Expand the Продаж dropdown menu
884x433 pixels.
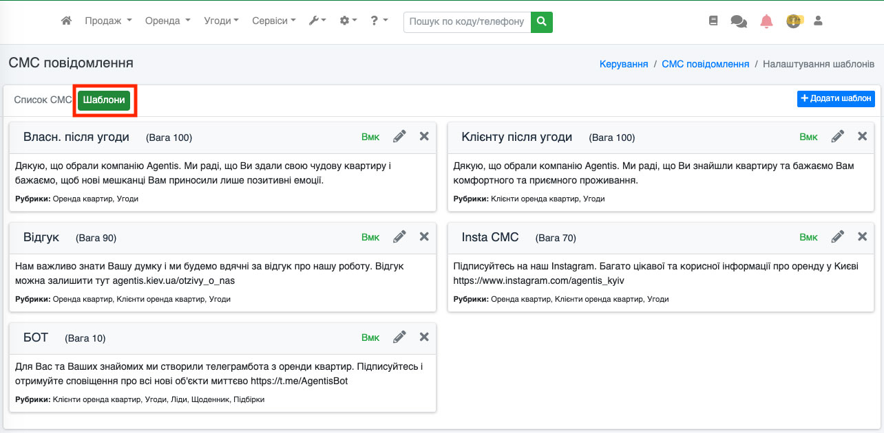[x=108, y=21]
